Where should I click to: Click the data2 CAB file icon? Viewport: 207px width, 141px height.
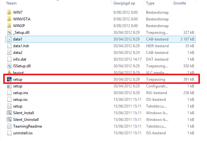click(9, 53)
